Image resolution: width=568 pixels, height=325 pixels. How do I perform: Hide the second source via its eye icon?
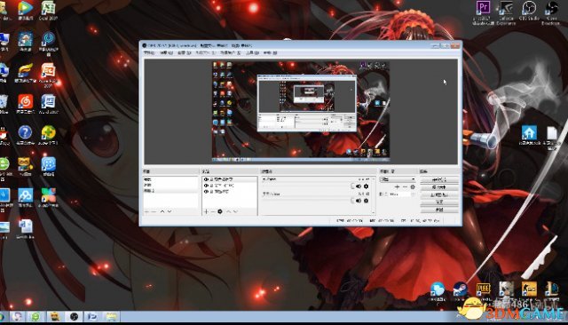206,186
